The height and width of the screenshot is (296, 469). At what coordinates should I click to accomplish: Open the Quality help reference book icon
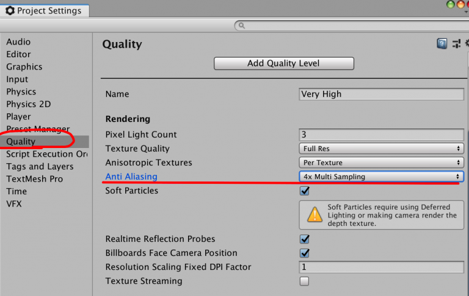442,44
